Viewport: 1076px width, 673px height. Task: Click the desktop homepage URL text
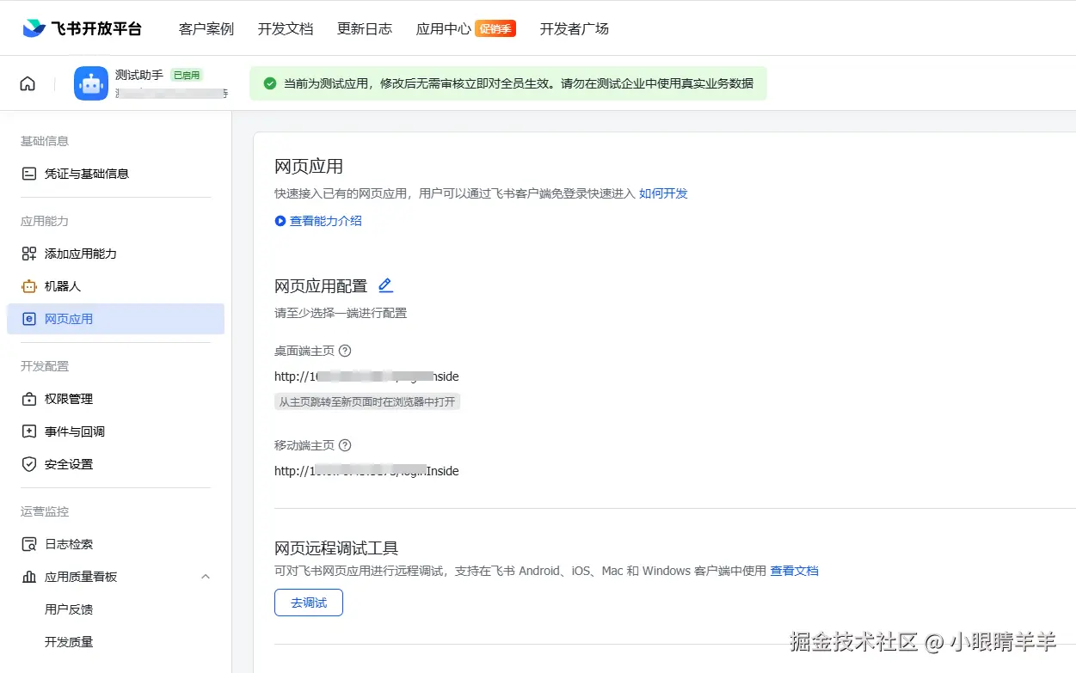tap(366, 376)
